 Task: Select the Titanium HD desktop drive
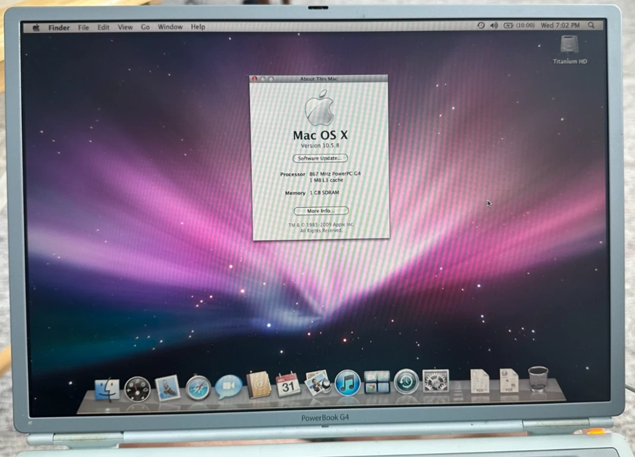[x=570, y=50]
